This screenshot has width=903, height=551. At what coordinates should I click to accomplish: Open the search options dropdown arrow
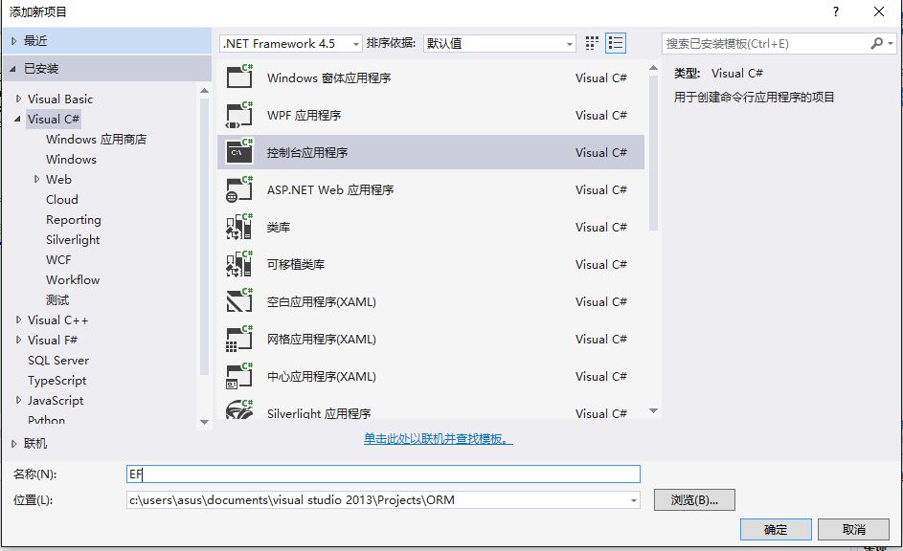click(891, 43)
